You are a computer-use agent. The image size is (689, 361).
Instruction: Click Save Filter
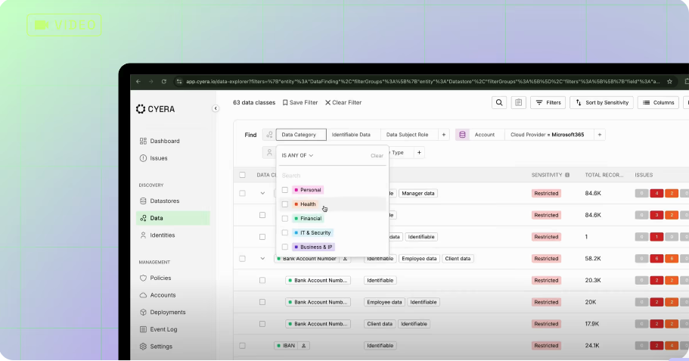click(x=300, y=102)
